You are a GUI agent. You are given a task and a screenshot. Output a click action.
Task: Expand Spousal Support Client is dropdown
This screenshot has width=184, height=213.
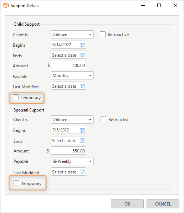tap(72, 120)
